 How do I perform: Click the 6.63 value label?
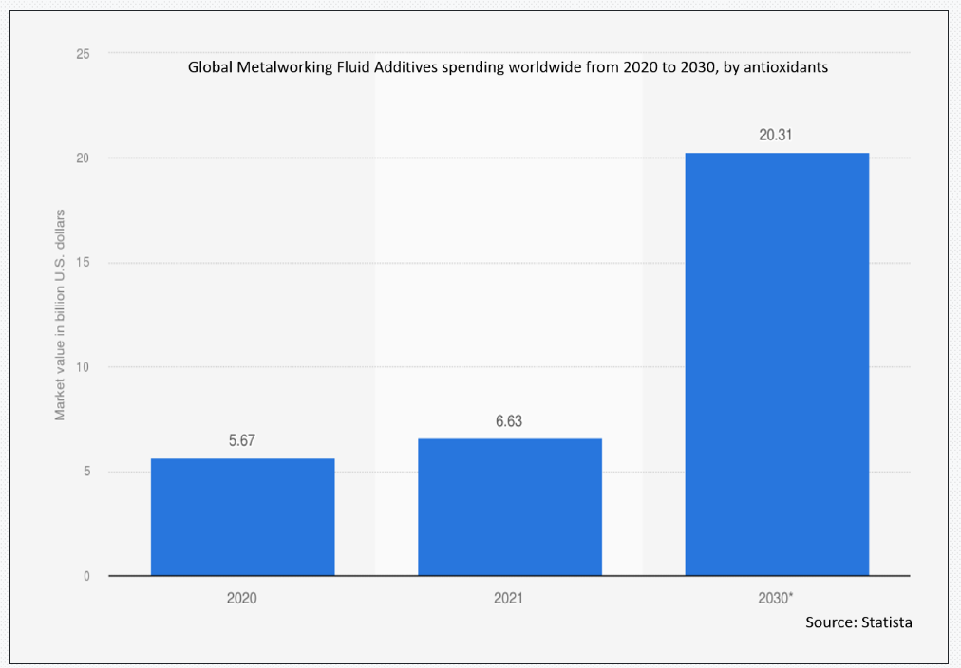(509, 421)
